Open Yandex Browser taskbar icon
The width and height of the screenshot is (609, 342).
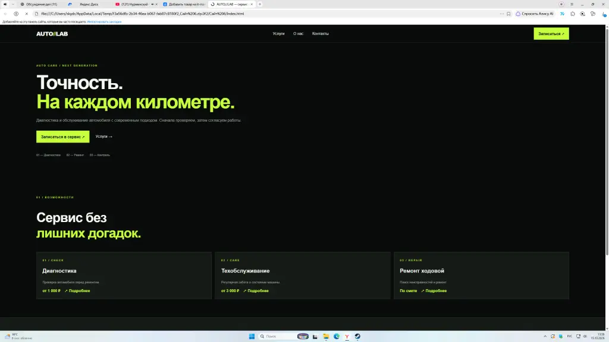347,336
